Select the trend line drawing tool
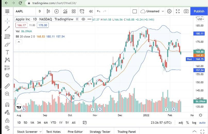Screen dimensions: 208x134 pos(7,29)
